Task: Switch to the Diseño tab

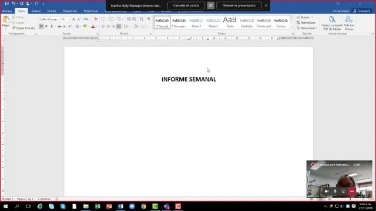Action: point(52,11)
